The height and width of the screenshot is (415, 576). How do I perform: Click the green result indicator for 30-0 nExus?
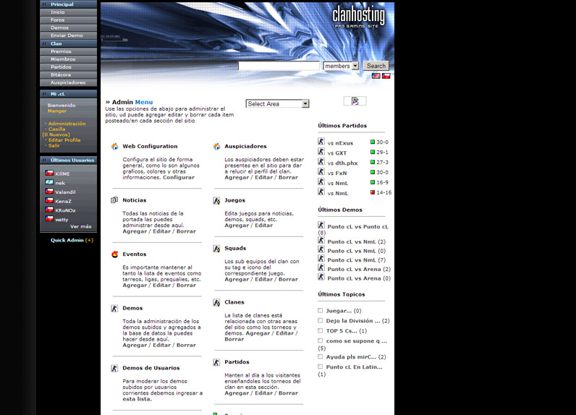click(x=373, y=142)
